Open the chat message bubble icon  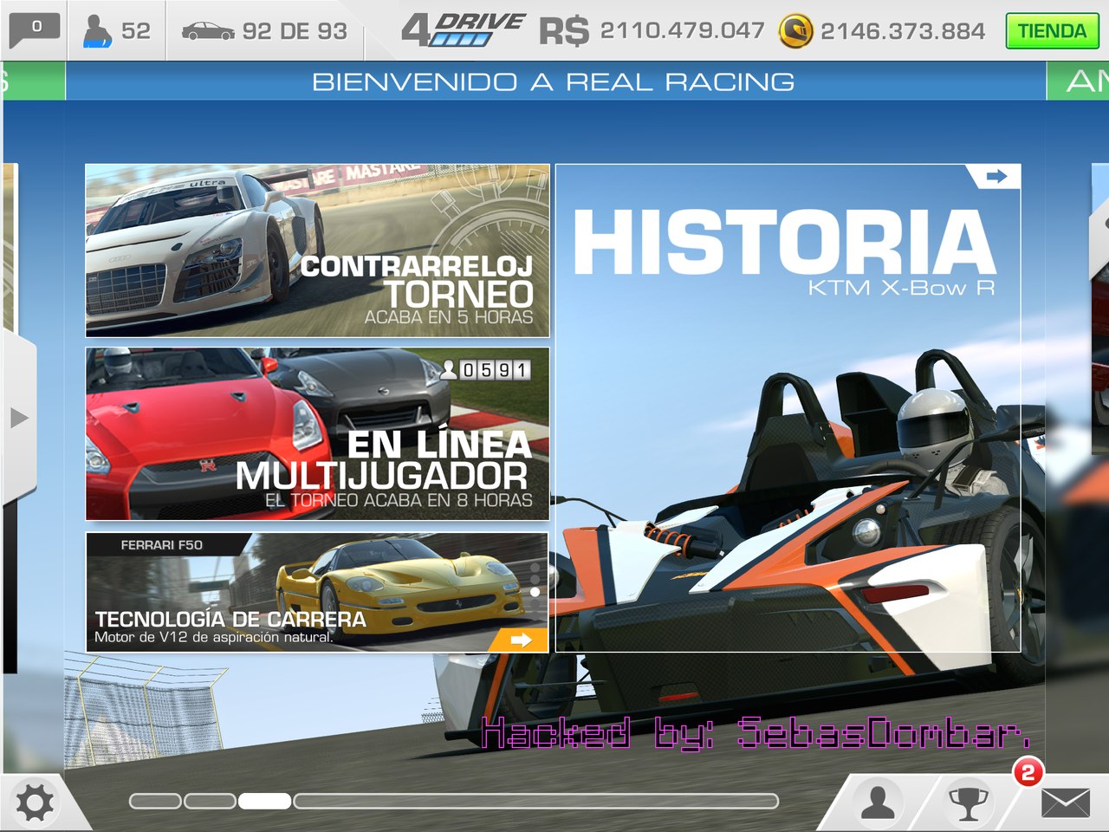click(x=34, y=30)
